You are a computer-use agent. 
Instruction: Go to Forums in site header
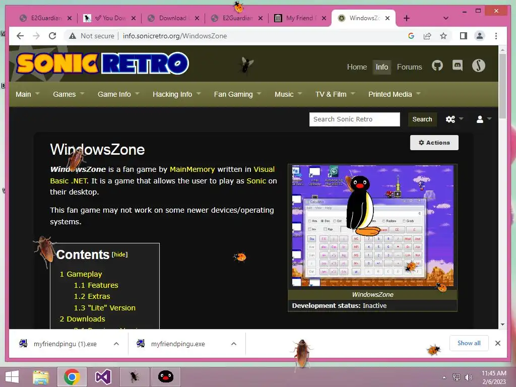click(409, 67)
